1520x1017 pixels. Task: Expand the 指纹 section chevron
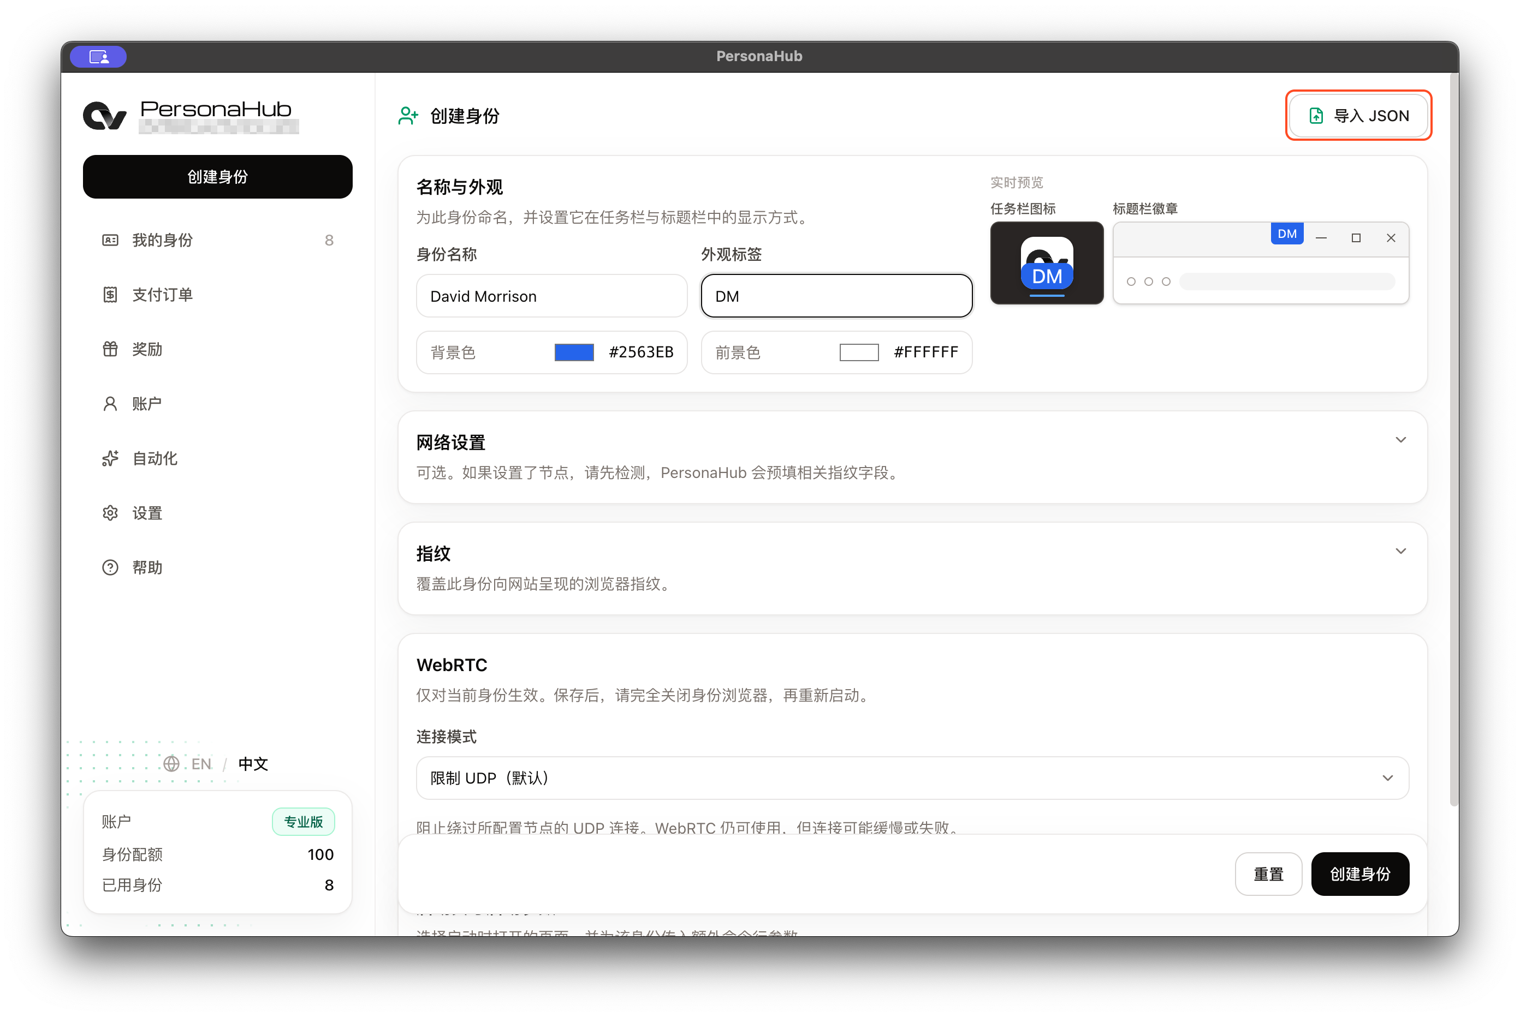1400,551
